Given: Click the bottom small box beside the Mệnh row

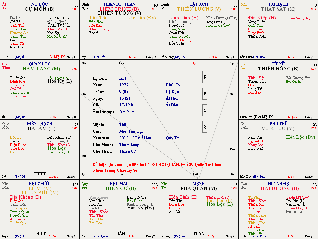Looking at the screenshot, I should click(205, 127).
